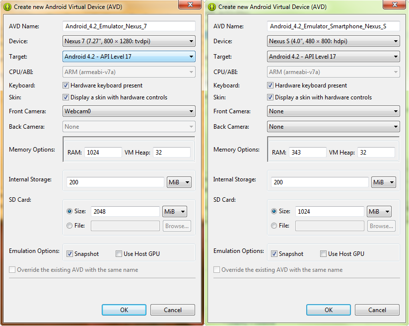Viewport: 409px width, 326px height.
Task: Click RAM field showing 343
Action: click(308, 152)
